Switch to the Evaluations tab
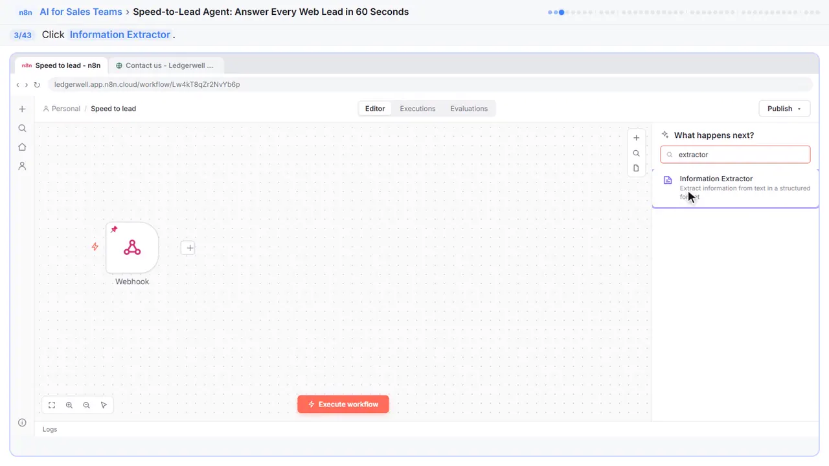The width and height of the screenshot is (829, 466). point(469,109)
